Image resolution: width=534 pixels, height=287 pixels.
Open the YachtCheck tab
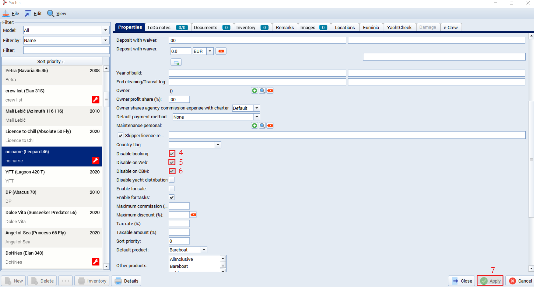point(399,27)
